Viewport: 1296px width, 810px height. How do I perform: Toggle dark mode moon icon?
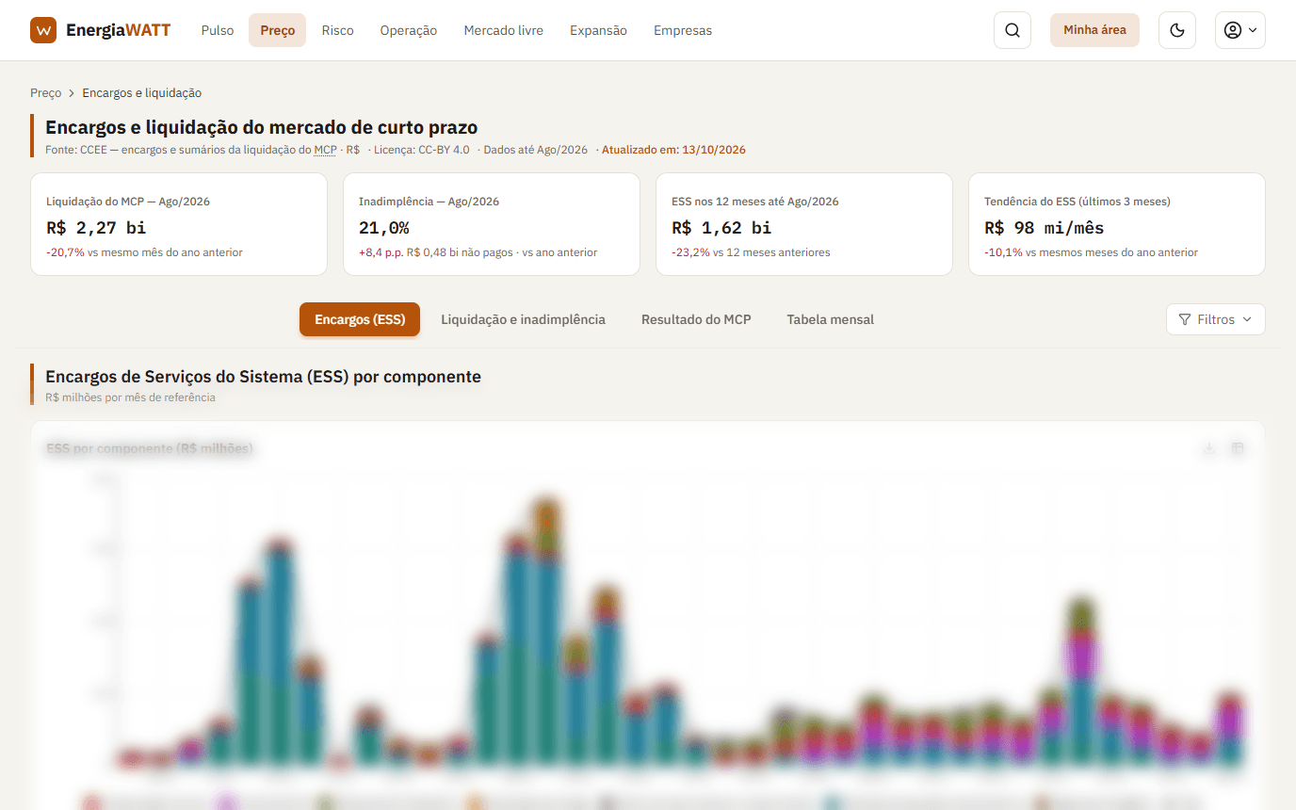tap(1177, 30)
